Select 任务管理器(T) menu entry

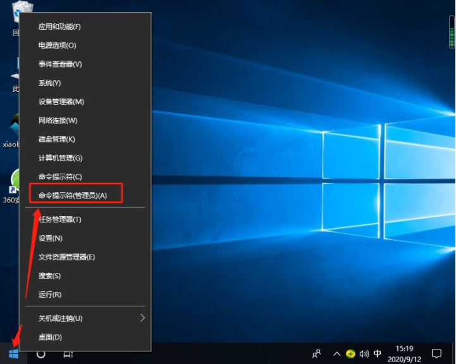(x=60, y=219)
